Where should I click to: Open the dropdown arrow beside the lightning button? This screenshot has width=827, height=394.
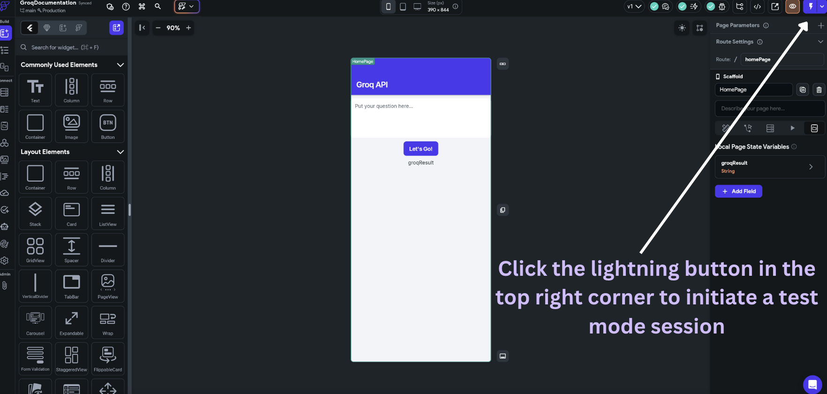point(822,7)
